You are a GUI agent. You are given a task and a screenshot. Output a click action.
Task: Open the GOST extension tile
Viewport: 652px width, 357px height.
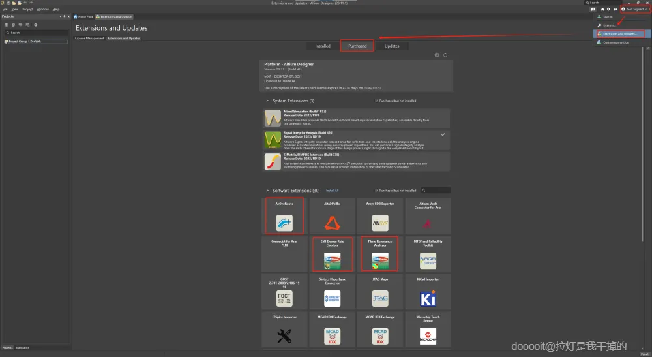click(284, 292)
